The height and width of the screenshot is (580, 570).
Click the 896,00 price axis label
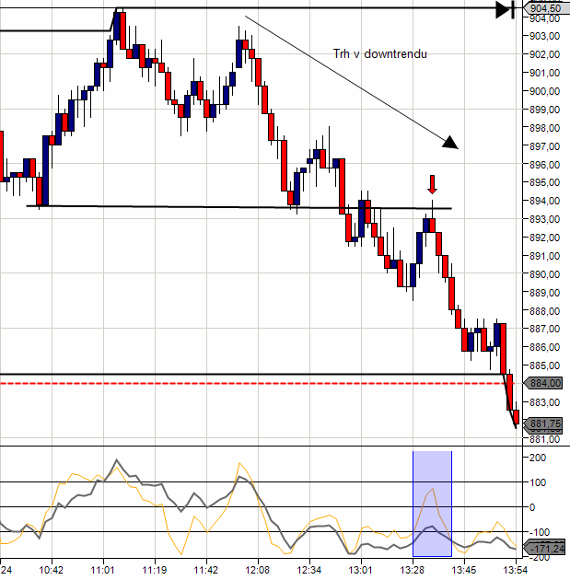click(545, 165)
